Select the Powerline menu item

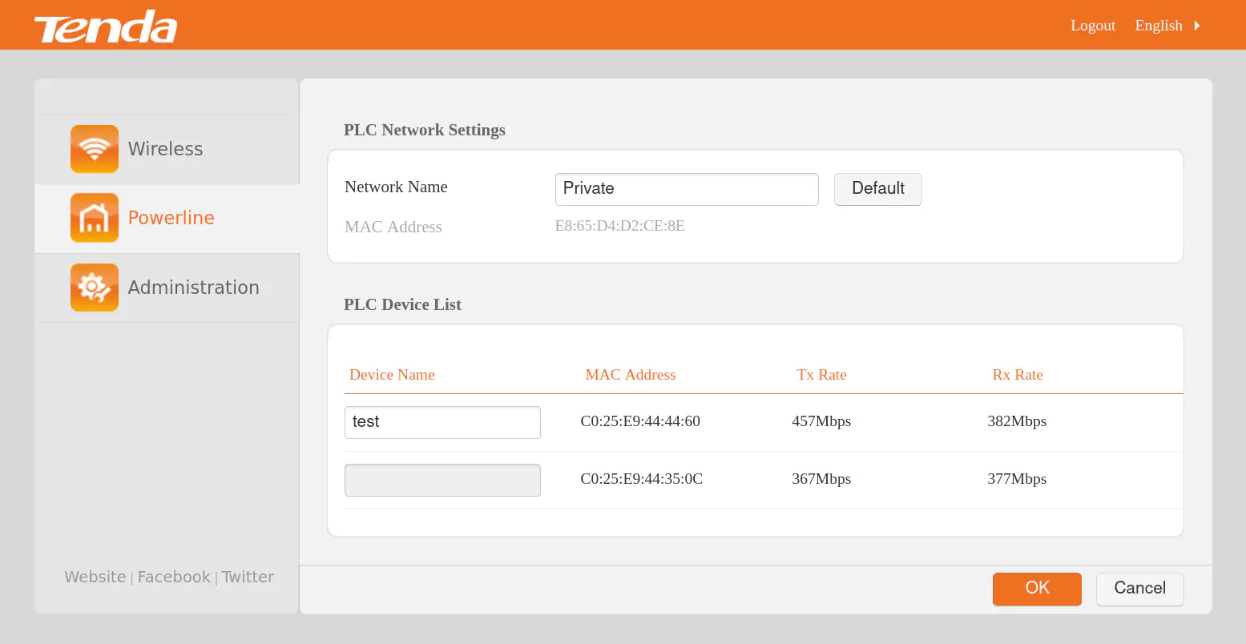171,218
